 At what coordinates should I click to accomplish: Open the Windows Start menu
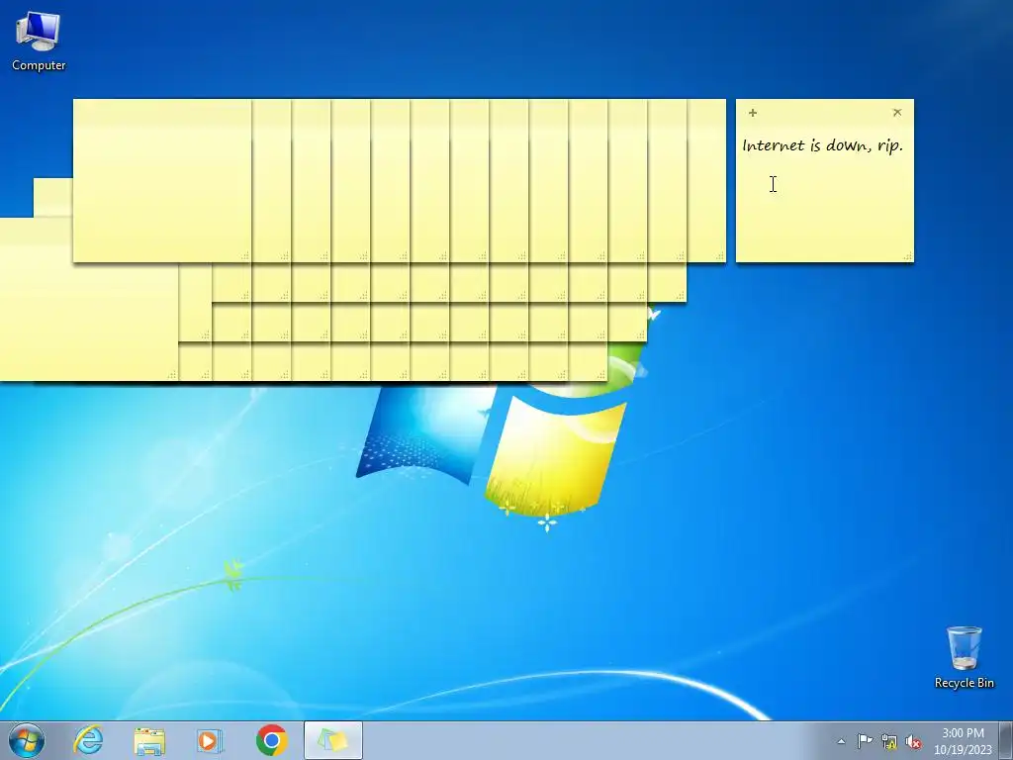[27, 740]
